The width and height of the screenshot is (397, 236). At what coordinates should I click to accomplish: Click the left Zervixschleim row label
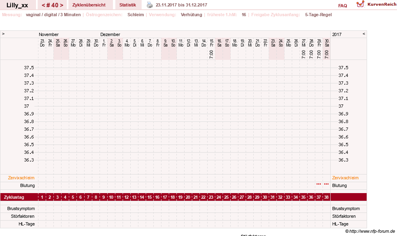click(x=21, y=178)
